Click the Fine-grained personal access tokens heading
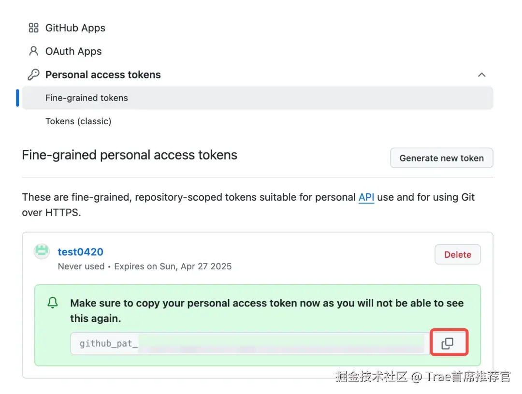This screenshot has height=394, width=522. [x=130, y=155]
